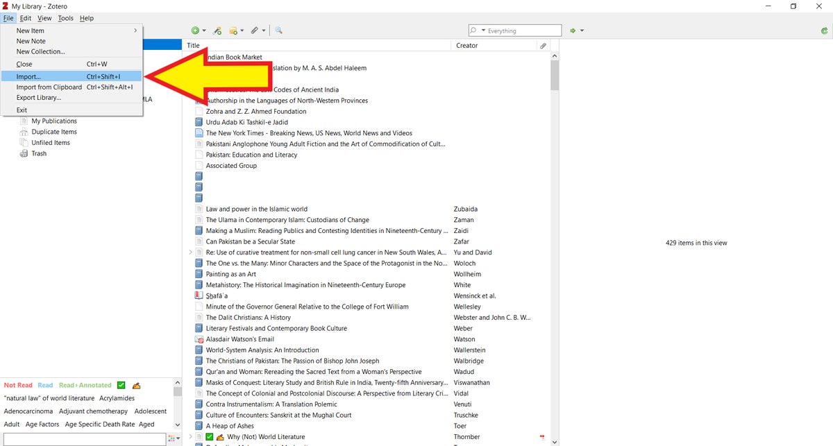Click the green New Item plus icon
The width and height of the screenshot is (833, 446).
[x=195, y=31]
